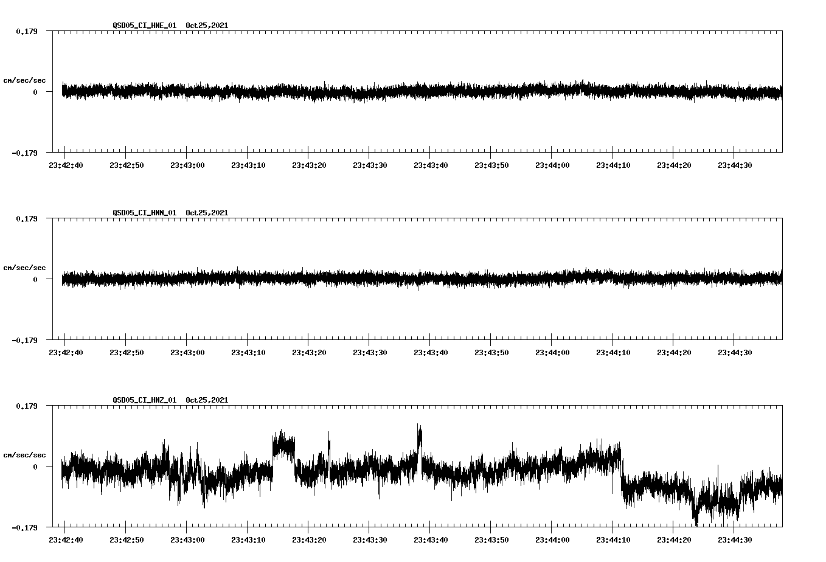Click the 23:43:20 time label under HNN plot

[309, 352]
